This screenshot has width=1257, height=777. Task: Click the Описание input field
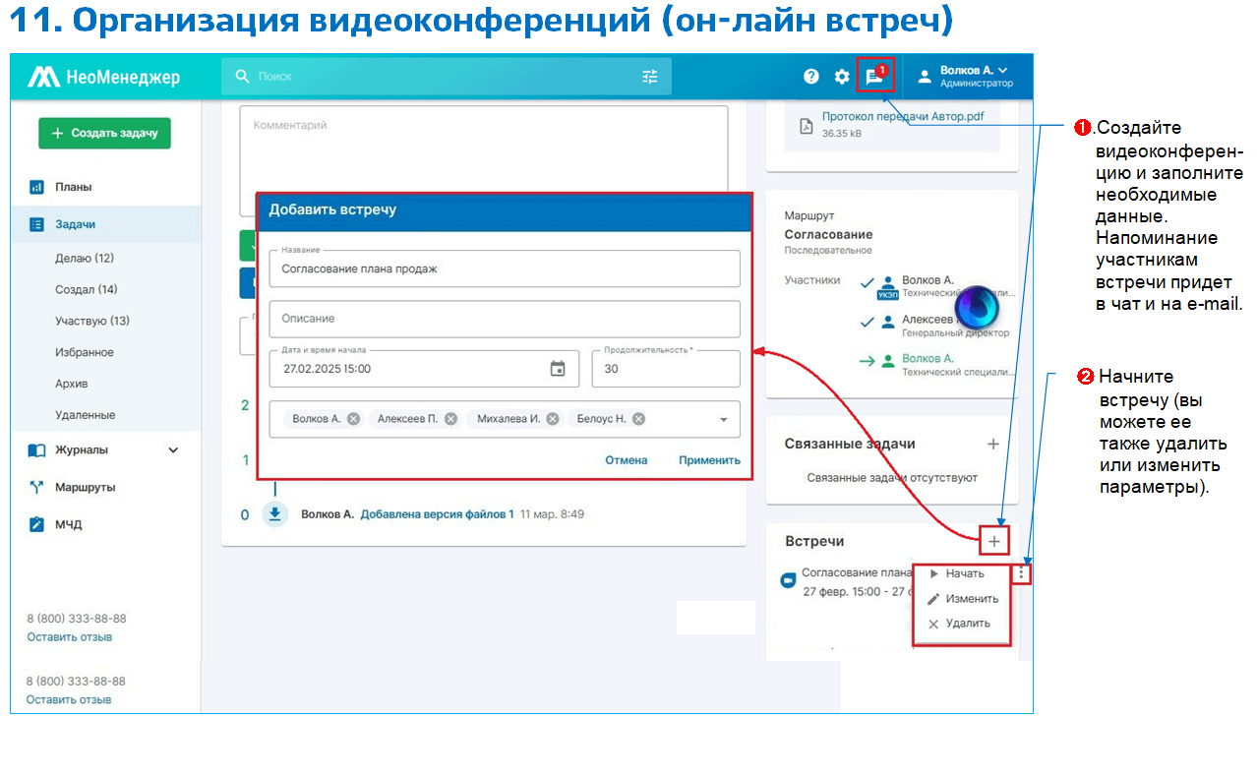pos(504,319)
